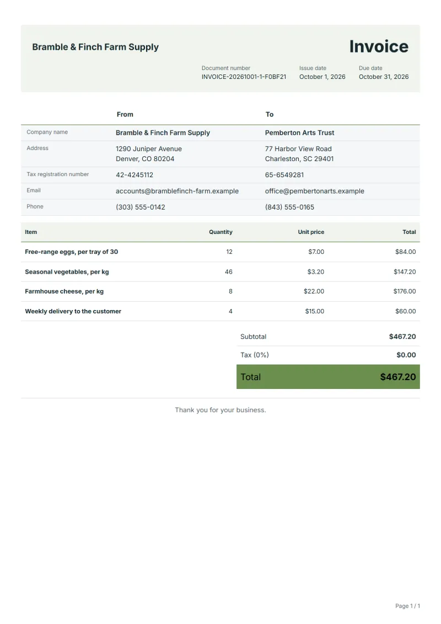Click email accounts@bramblefinch-farm.example

(177, 191)
